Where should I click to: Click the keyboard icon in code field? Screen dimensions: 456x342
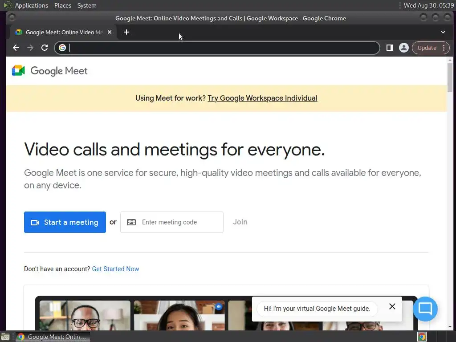[131, 222]
